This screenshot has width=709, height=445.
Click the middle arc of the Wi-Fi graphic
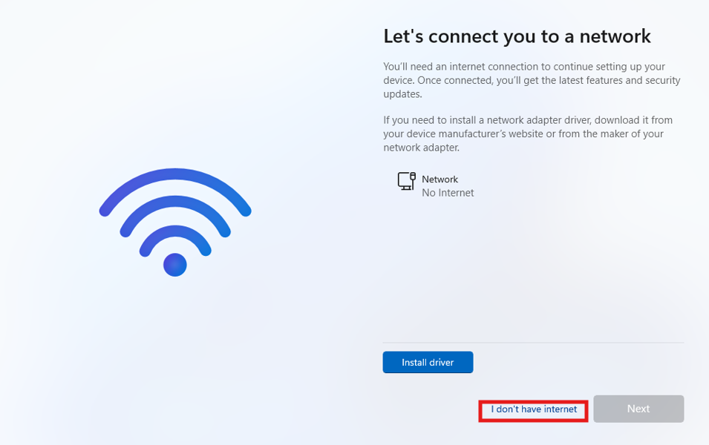click(x=175, y=202)
